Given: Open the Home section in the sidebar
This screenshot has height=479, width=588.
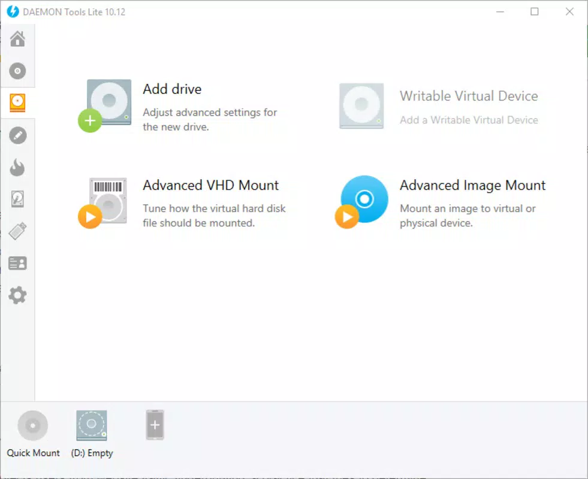Looking at the screenshot, I should 17,39.
